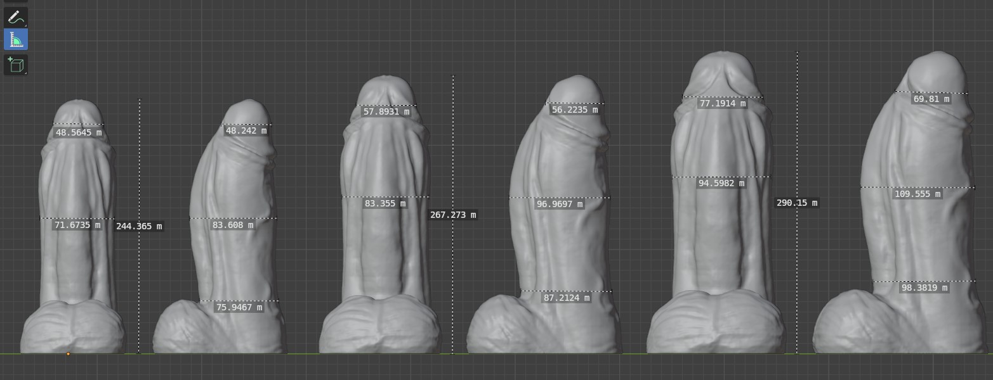993x380 pixels.
Task: Click the 96.9697 m measurement label
Action: point(559,204)
